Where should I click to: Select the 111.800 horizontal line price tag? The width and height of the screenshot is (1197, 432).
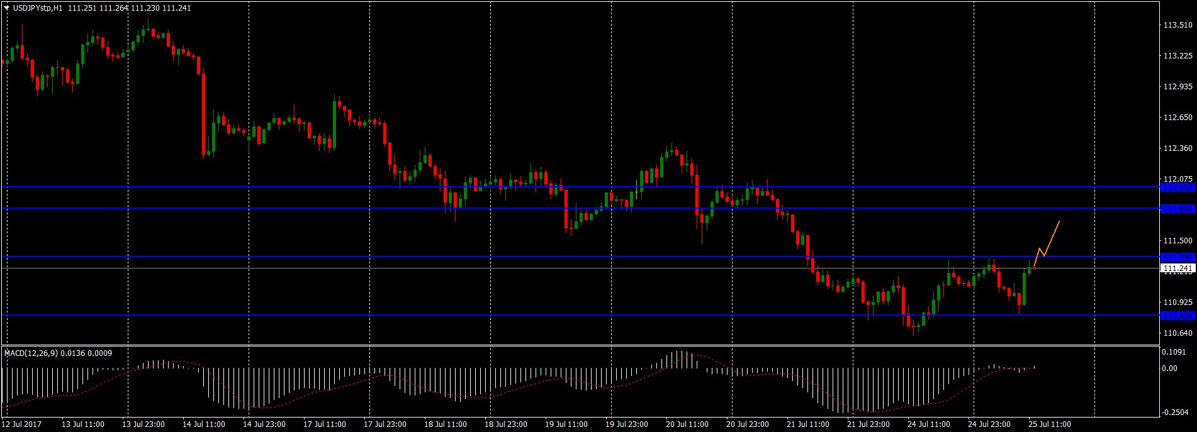pyautogui.click(x=1177, y=209)
